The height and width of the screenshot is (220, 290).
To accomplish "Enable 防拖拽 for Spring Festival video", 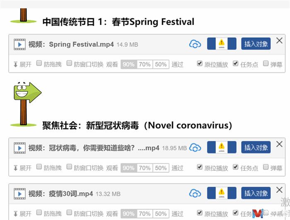I will (x=39, y=63).
